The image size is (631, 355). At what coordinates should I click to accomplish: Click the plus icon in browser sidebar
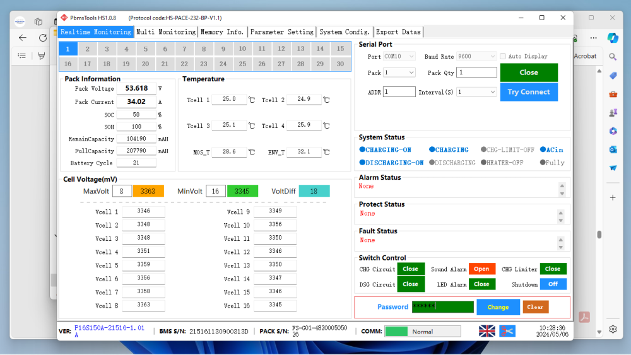coord(613,197)
